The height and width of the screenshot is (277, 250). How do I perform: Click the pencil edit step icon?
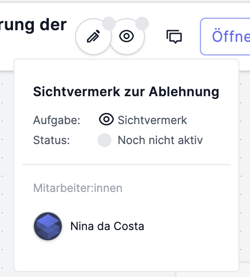[x=93, y=36]
